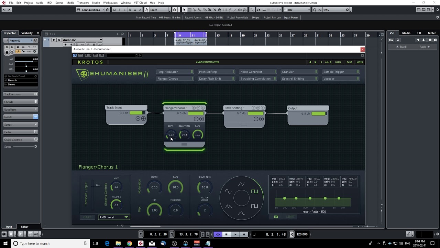Click the minus icon on Pitch Shifting 1 node
The width and height of the screenshot is (440, 248).
tap(256, 119)
